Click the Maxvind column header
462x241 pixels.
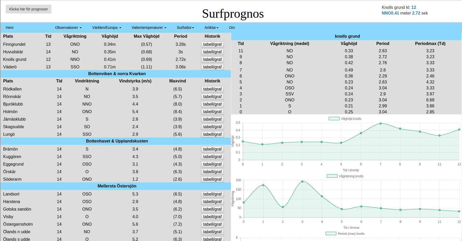coord(178,81)
